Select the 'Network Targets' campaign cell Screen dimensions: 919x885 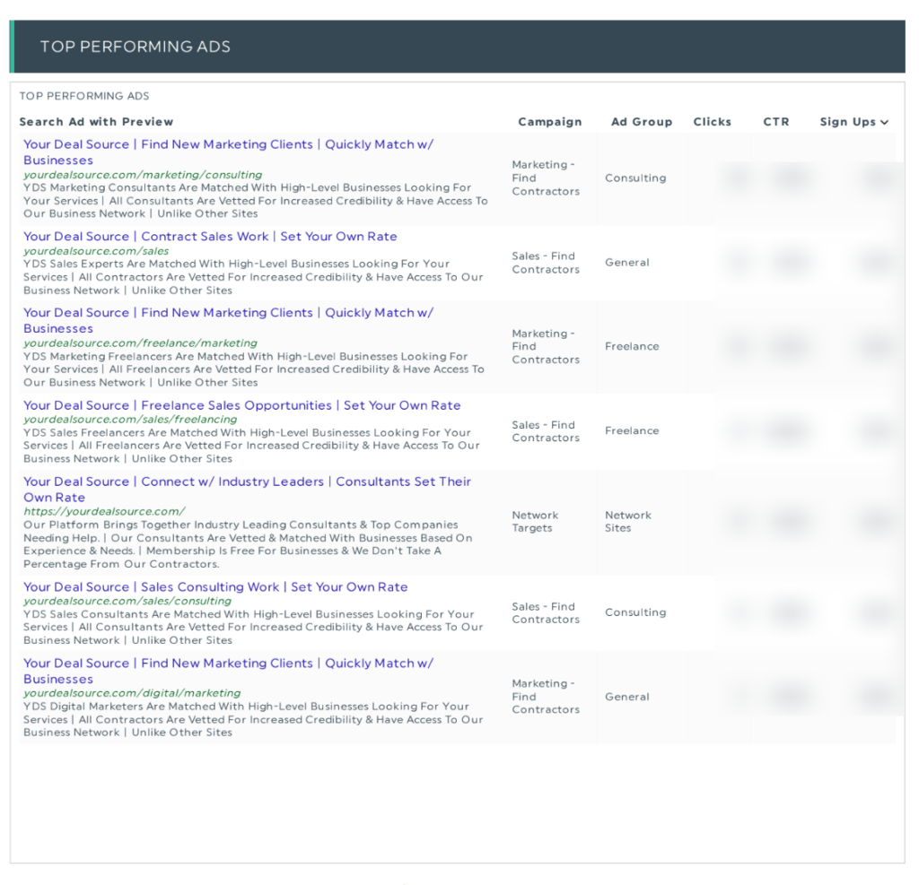pos(535,521)
